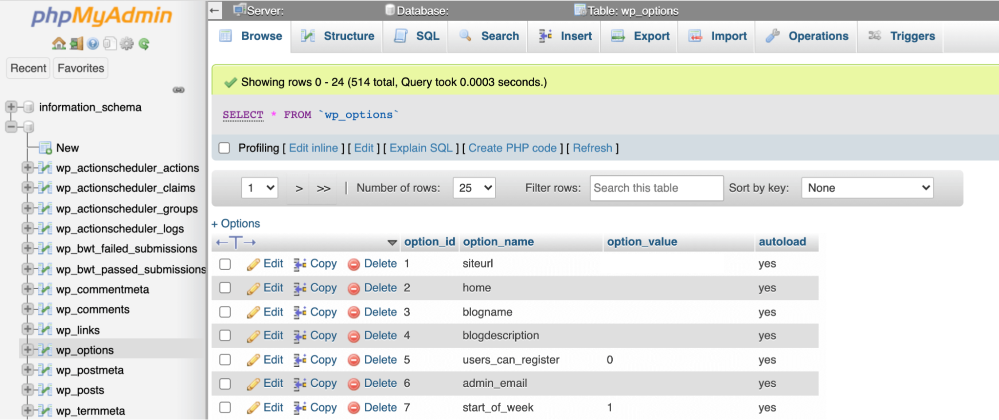The height and width of the screenshot is (420, 999).
Task: Select wp_comments table in tree
Action: tap(92, 309)
